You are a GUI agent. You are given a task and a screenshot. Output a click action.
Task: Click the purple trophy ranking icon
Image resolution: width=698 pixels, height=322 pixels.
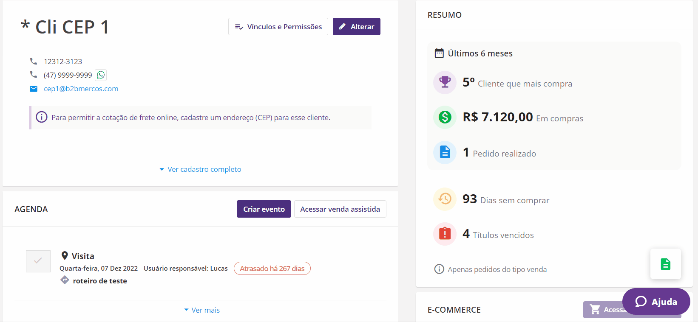(445, 82)
